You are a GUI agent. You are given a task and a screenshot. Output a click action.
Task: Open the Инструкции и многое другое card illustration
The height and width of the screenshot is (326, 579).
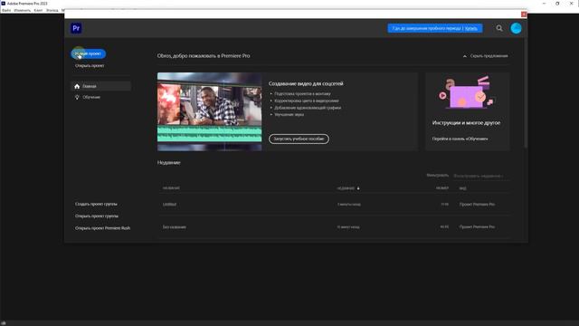[467, 92]
